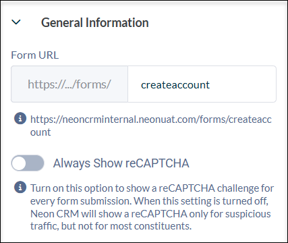Click empty space after createaccount in URL field

pos(243,84)
